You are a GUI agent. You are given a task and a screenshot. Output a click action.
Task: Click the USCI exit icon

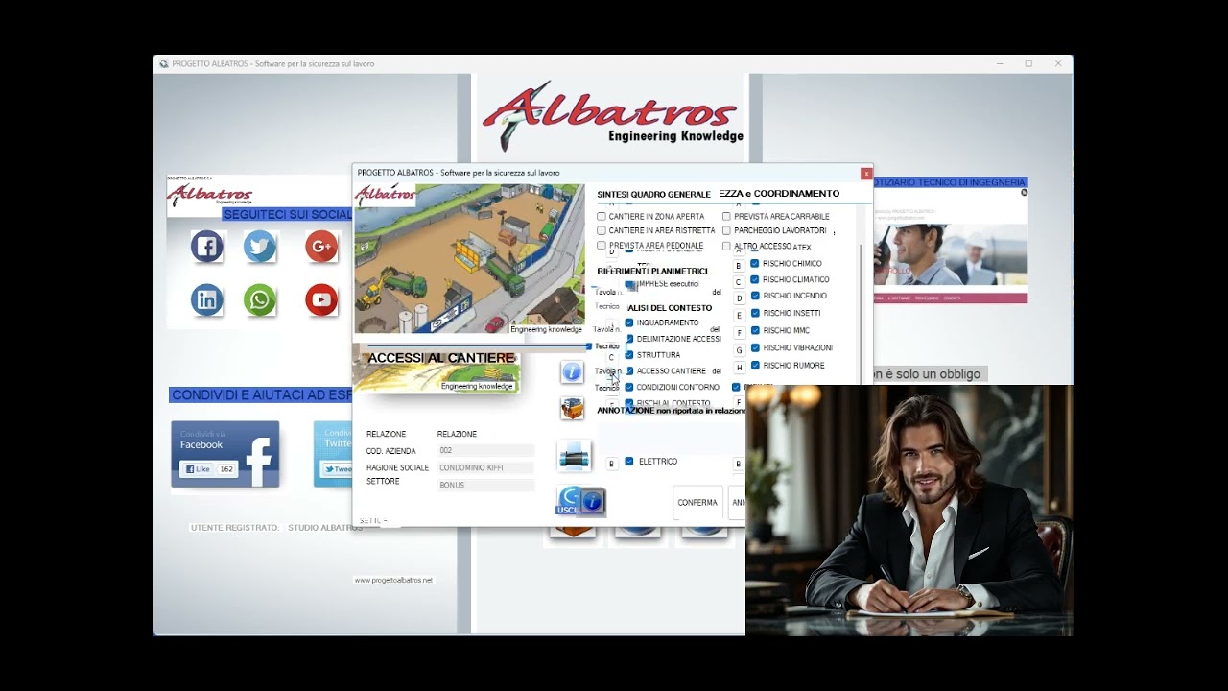[x=567, y=501]
